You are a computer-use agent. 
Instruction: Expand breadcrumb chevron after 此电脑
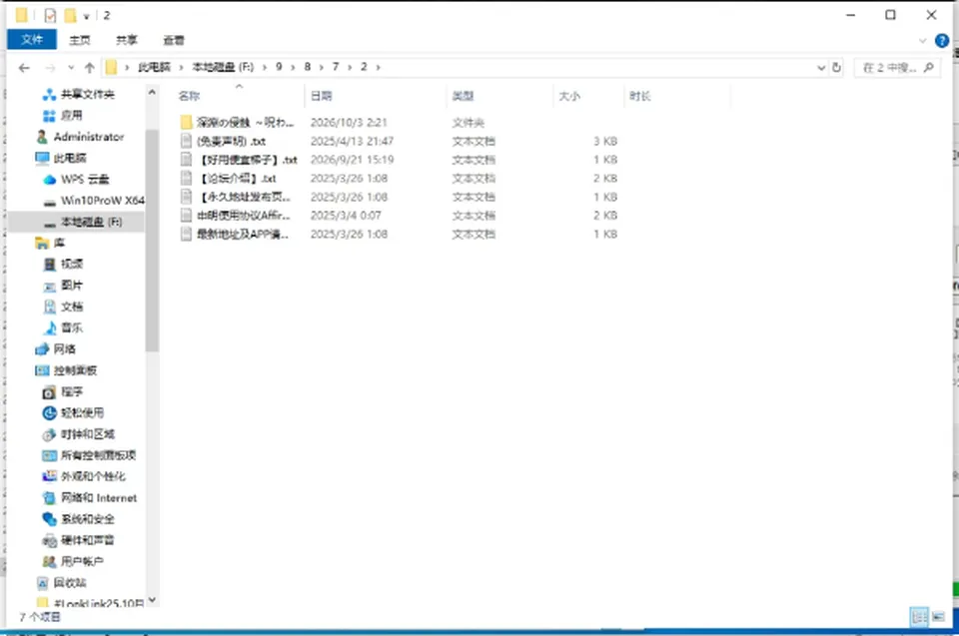coord(181,67)
